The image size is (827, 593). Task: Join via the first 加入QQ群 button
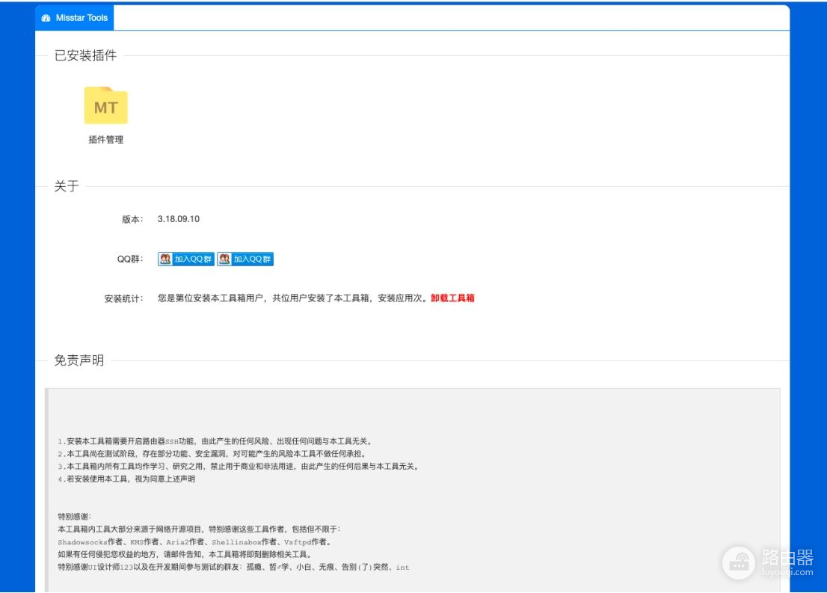(186, 259)
